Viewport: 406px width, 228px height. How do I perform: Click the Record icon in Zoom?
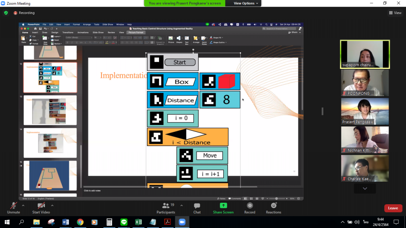click(x=250, y=205)
